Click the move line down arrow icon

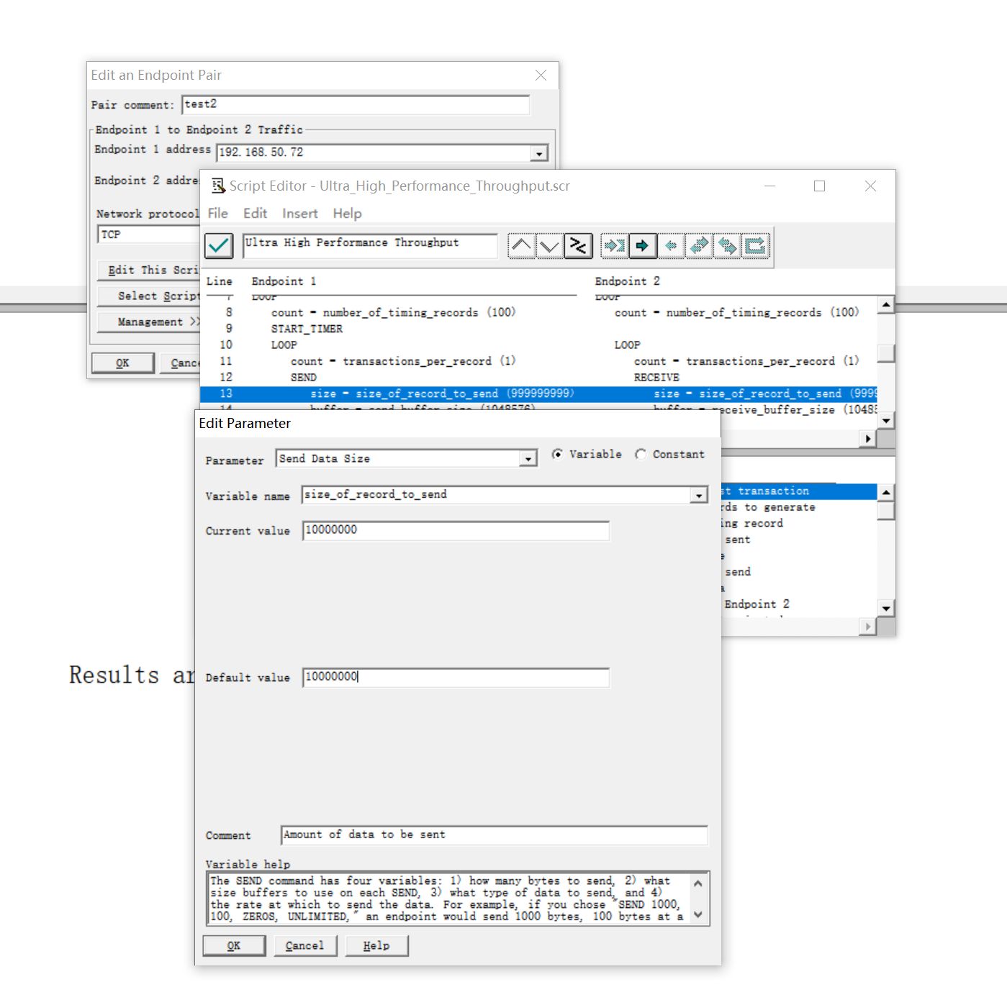pyautogui.click(x=549, y=246)
